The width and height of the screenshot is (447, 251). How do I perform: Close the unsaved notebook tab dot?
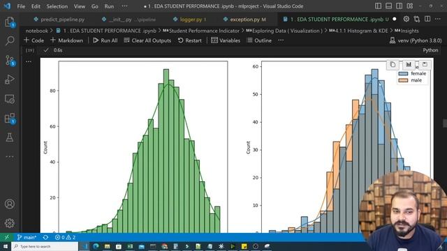395,19
